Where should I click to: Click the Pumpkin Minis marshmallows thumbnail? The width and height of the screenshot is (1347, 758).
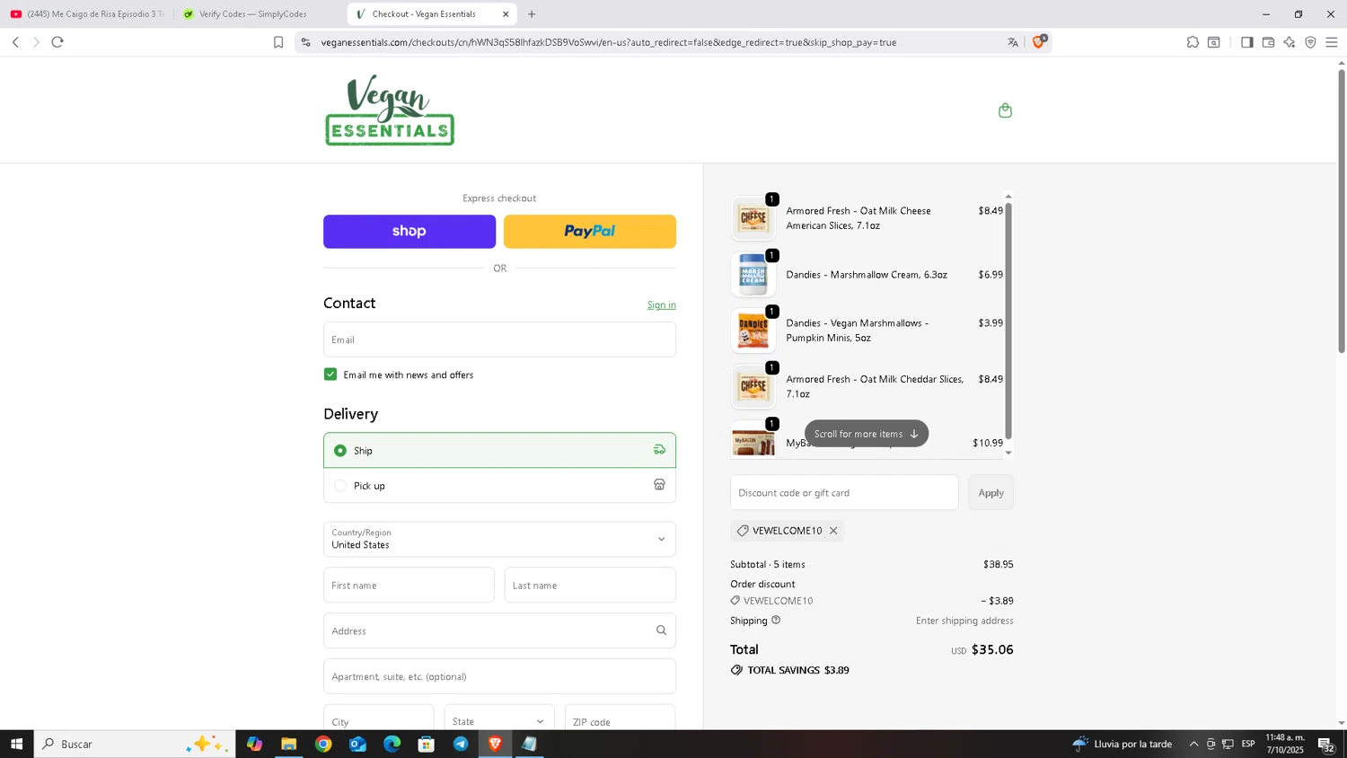click(753, 331)
